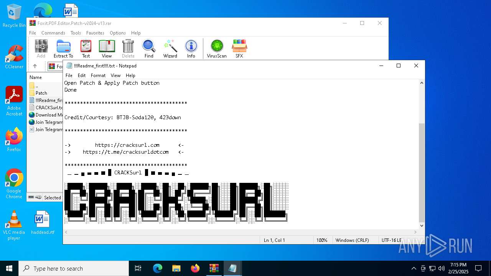This screenshot has width=491, height=276.
Task: Click the https://cracksurl.com text line
Action: pos(127,145)
